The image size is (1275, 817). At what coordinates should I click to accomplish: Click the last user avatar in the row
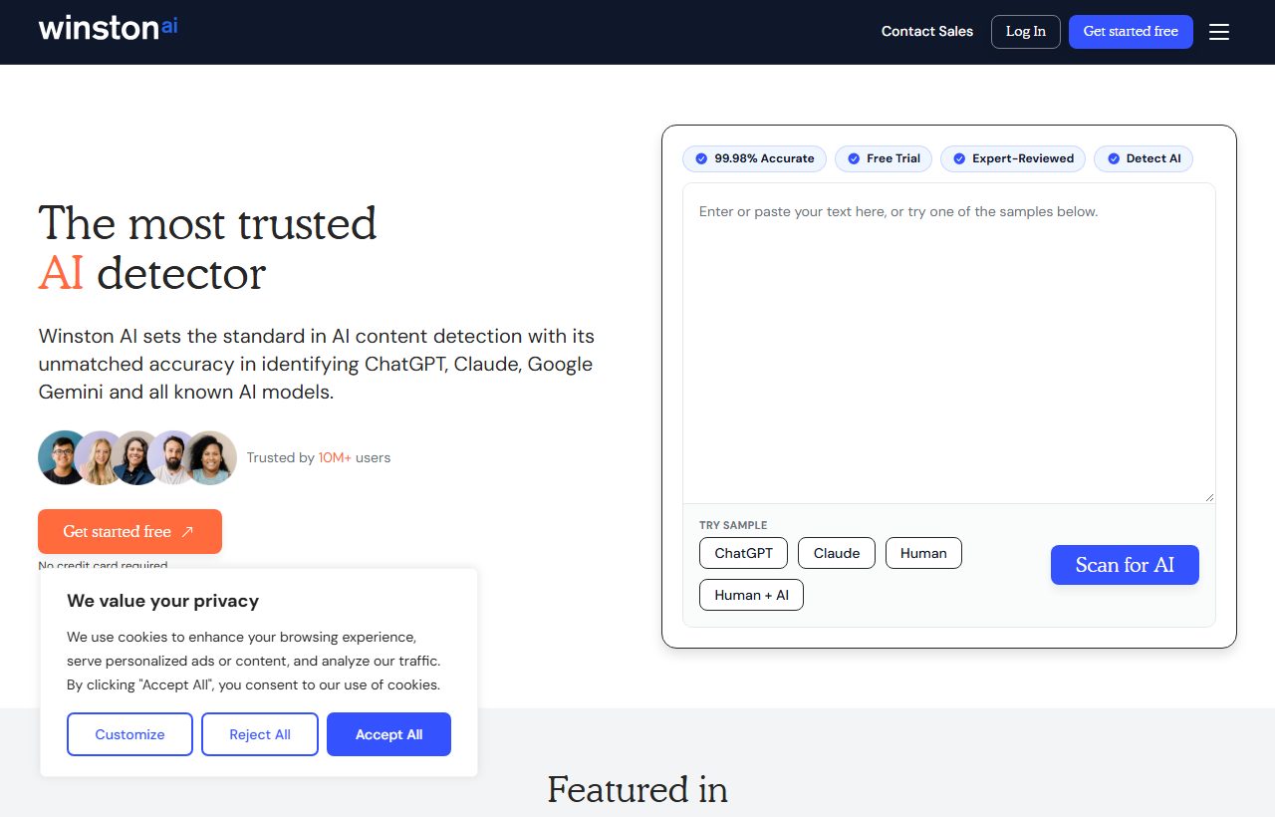210,458
